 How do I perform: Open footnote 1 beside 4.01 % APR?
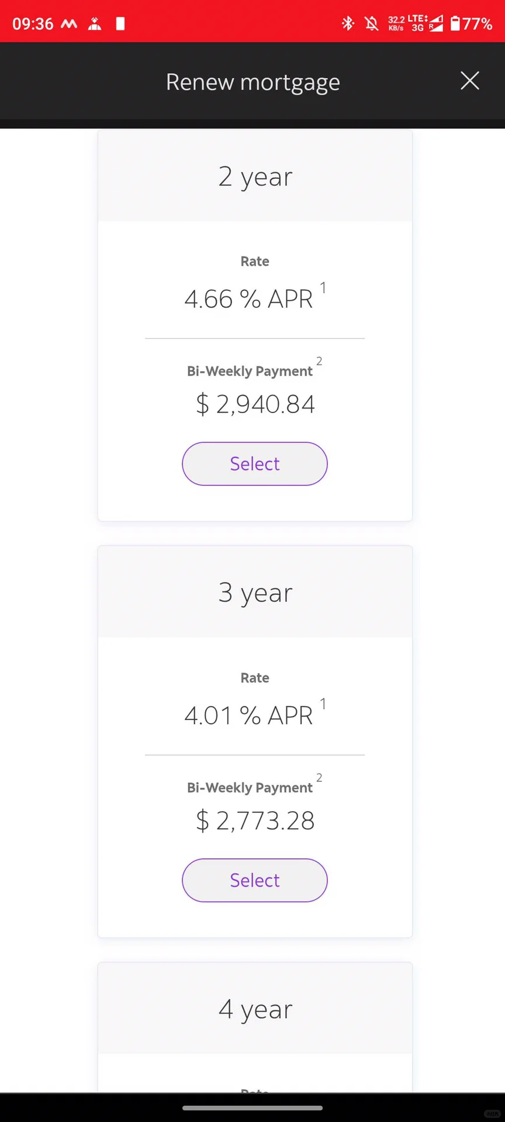point(323,704)
